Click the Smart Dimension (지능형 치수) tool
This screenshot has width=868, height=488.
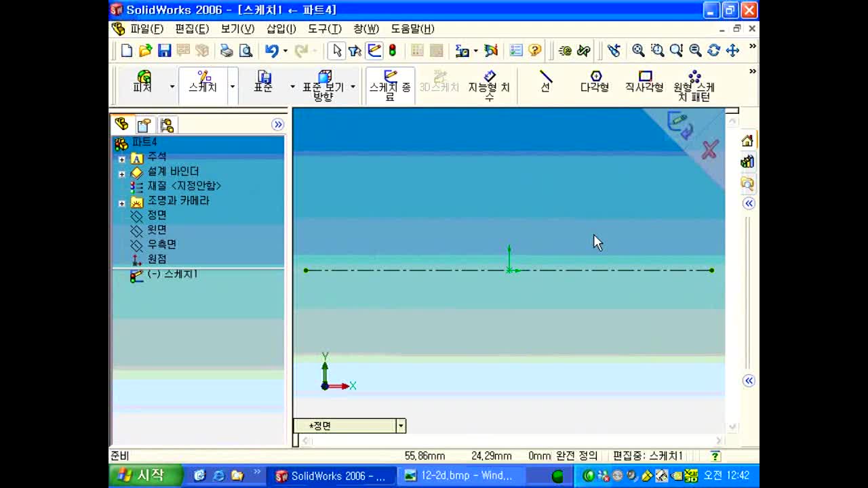pyautogui.click(x=489, y=86)
